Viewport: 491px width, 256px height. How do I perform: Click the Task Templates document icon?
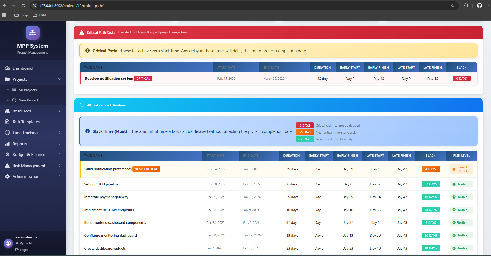point(7,122)
